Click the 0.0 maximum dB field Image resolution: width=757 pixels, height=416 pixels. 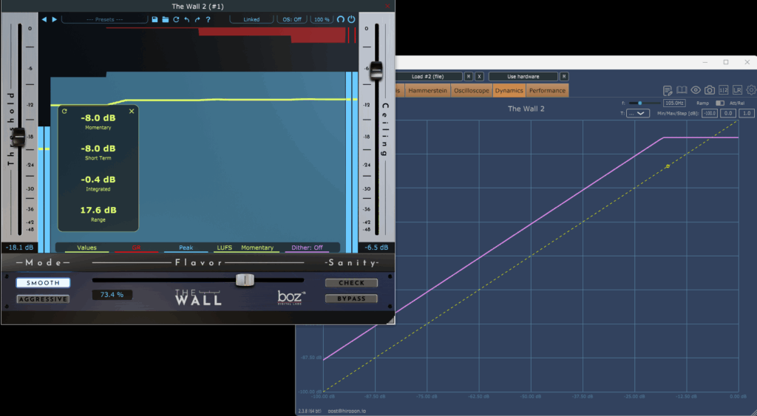(728, 113)
